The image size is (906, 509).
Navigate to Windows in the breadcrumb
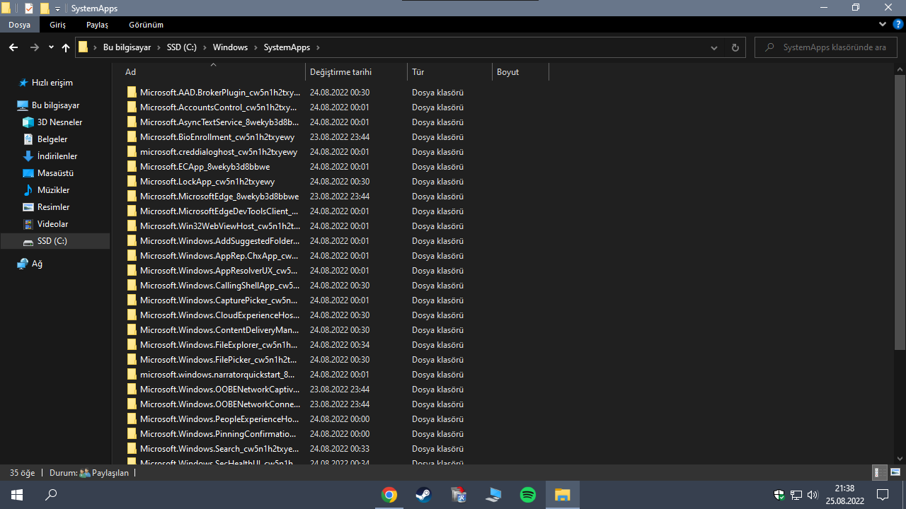pyautogui.click(x=231, y=47)
